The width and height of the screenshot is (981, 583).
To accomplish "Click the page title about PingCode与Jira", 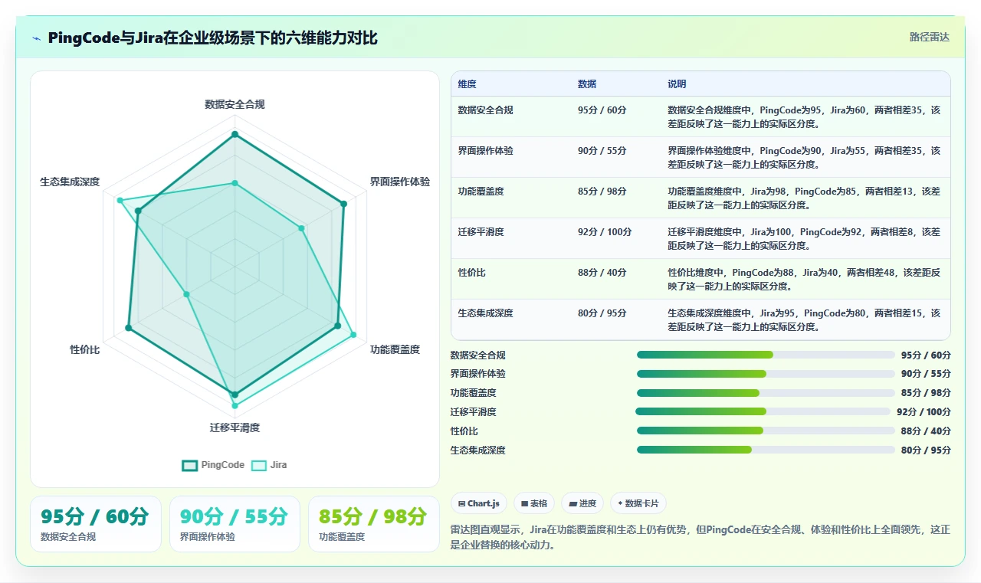I will point(212,38).
